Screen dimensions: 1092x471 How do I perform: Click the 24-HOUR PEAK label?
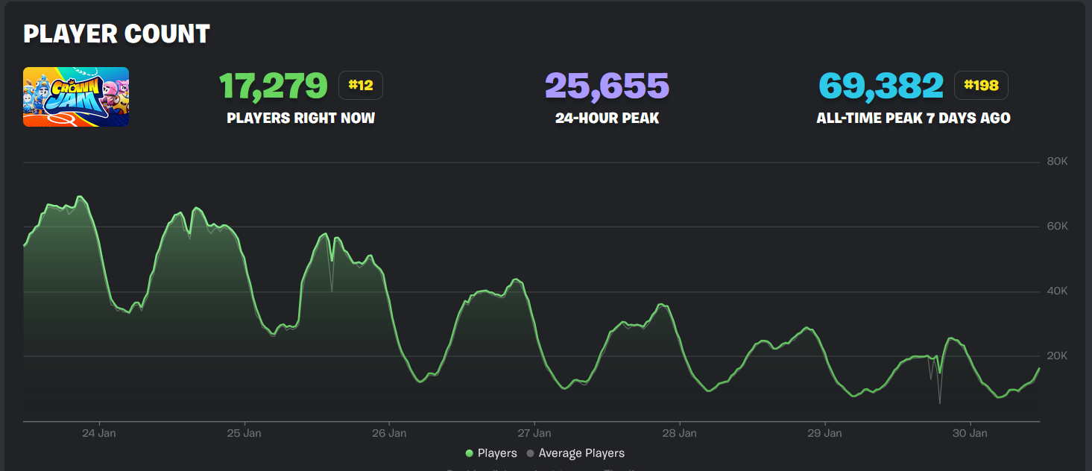click(x=607, y=118)
